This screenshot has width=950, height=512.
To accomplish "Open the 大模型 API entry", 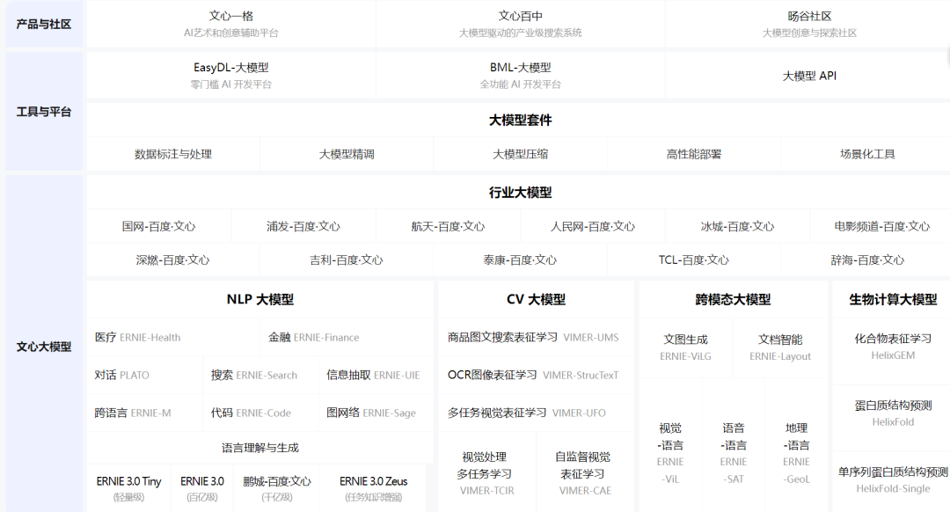I will coord(809,76).
